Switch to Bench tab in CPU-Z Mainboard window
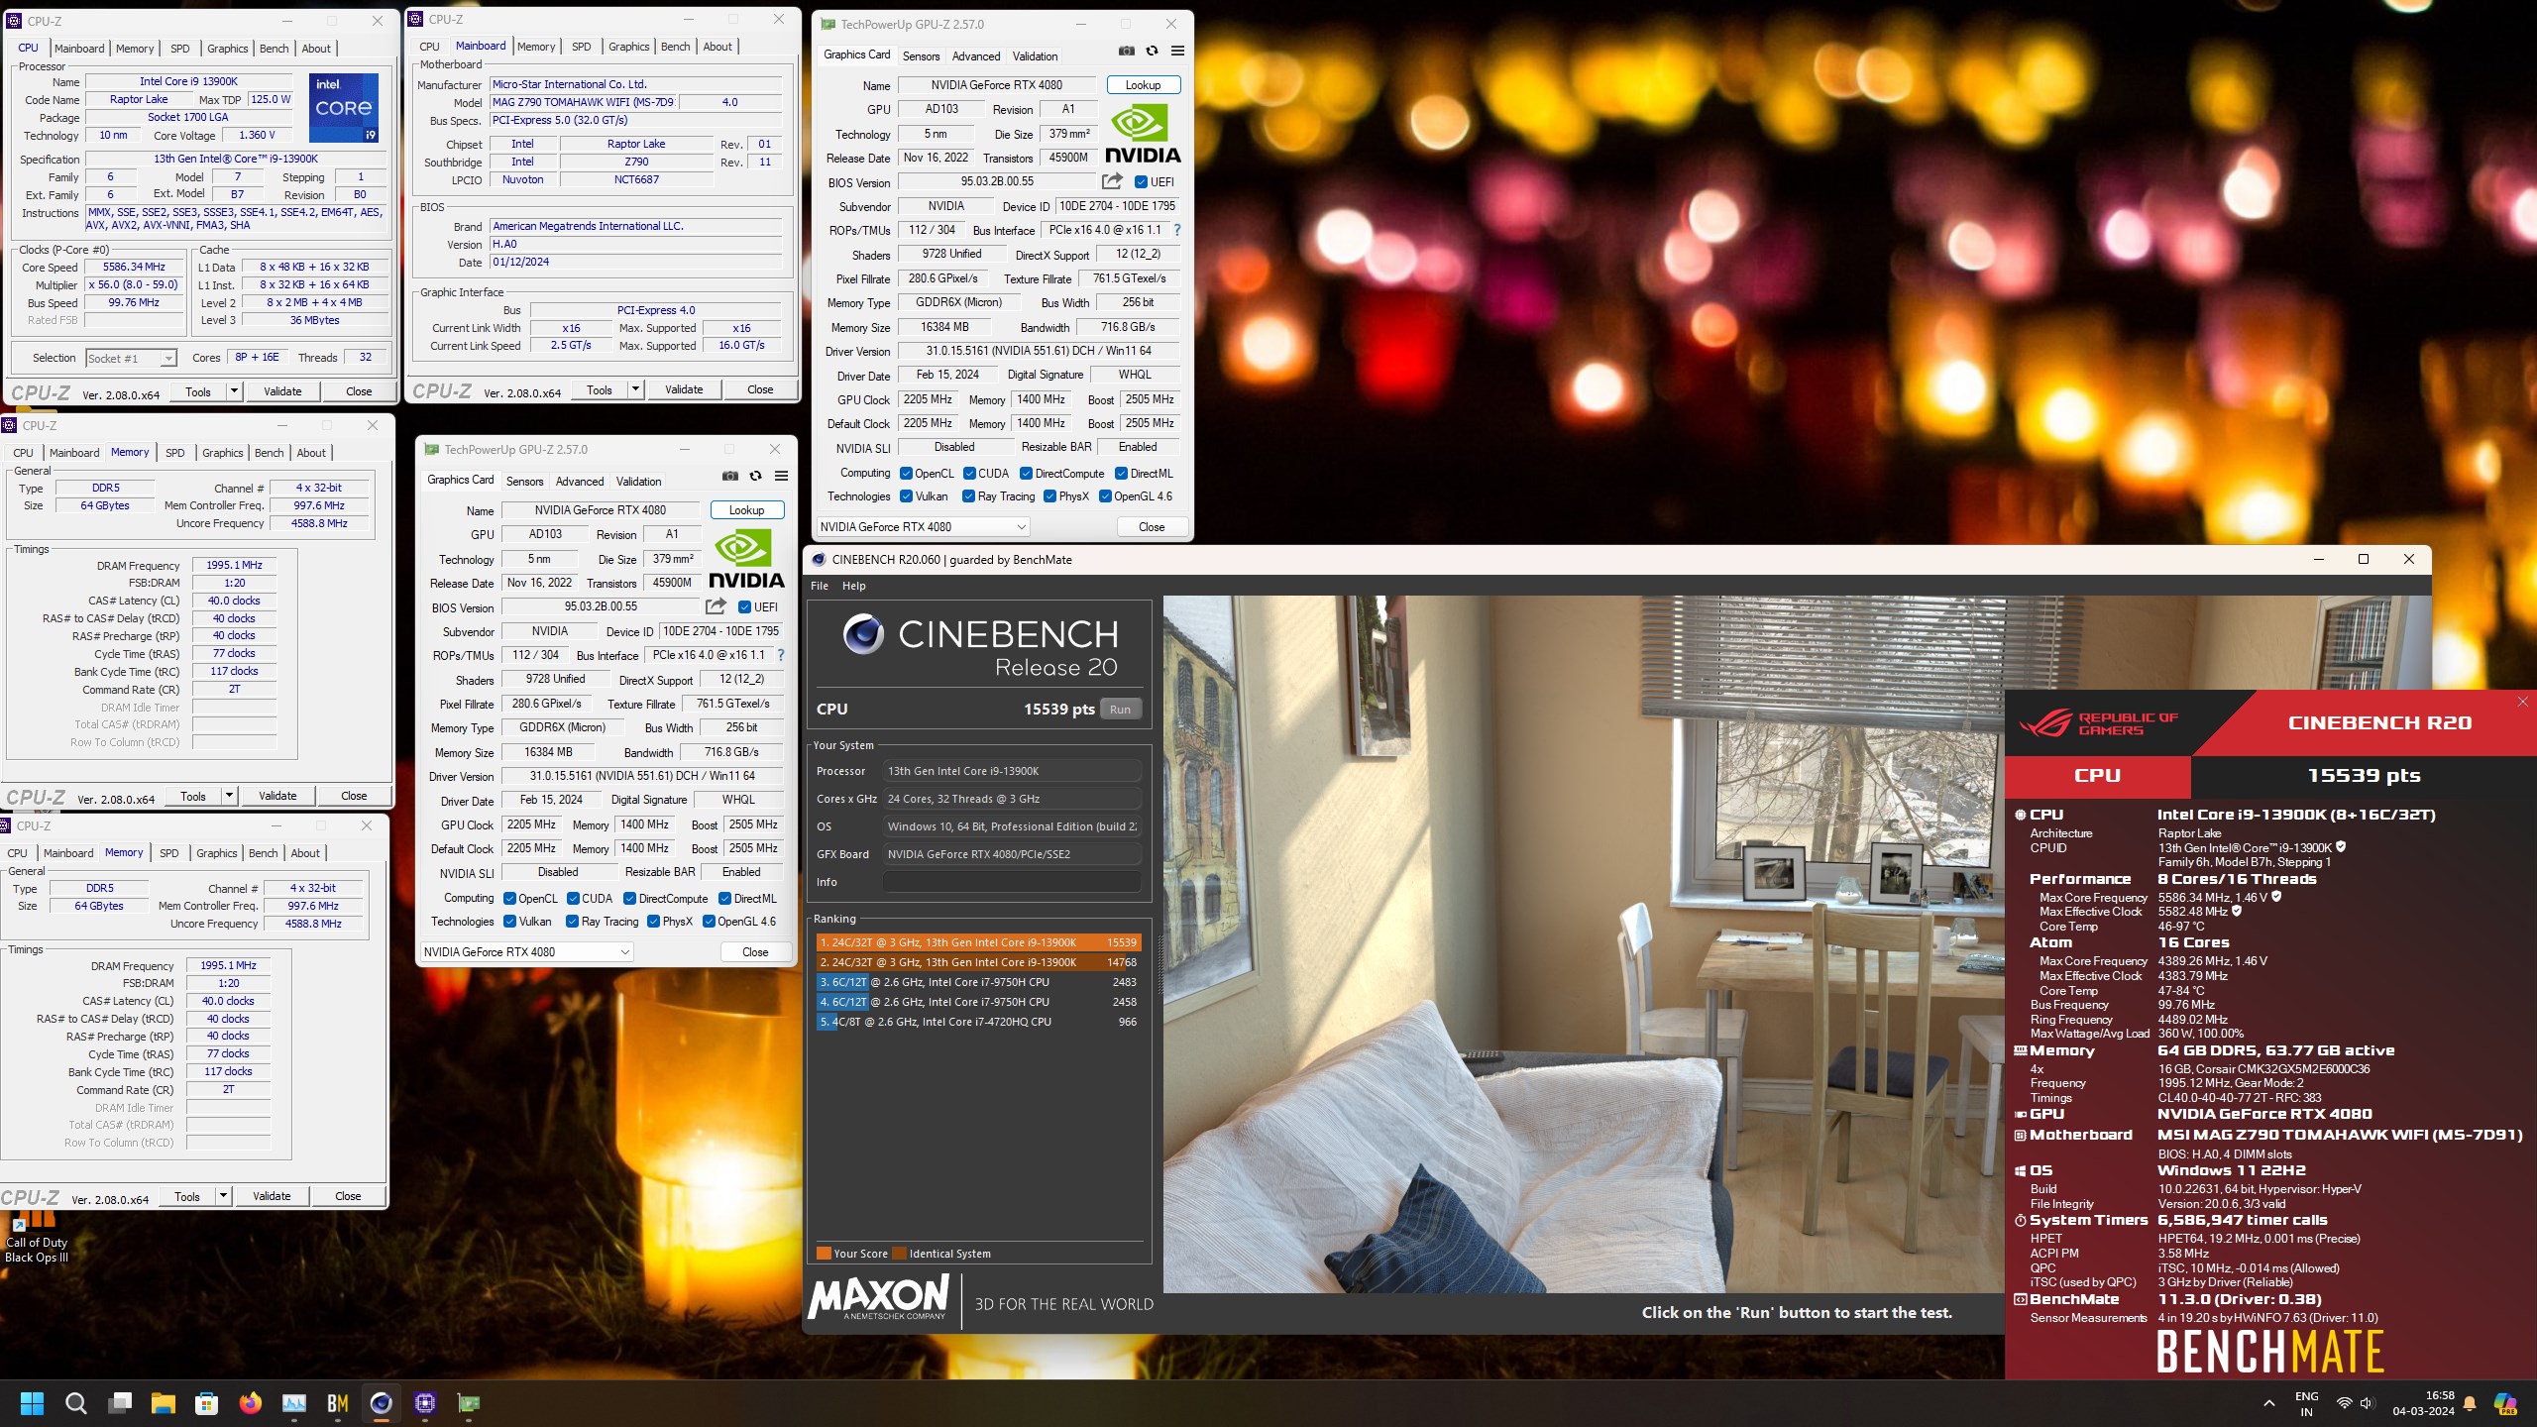This screenshot has width=2537, height=1427. click(675, 47)
